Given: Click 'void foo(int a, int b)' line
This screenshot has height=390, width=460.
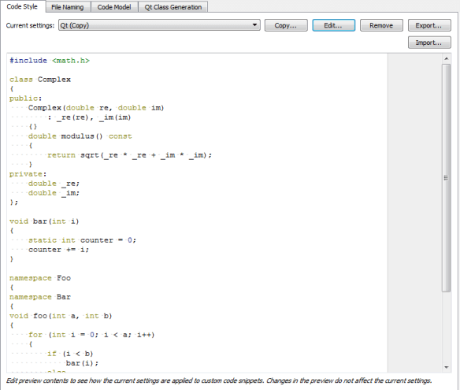Looking at the screenshot, I should [x=61, y=316].
